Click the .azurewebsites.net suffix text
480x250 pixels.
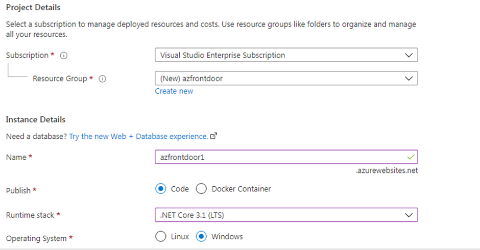pos(387,170)
